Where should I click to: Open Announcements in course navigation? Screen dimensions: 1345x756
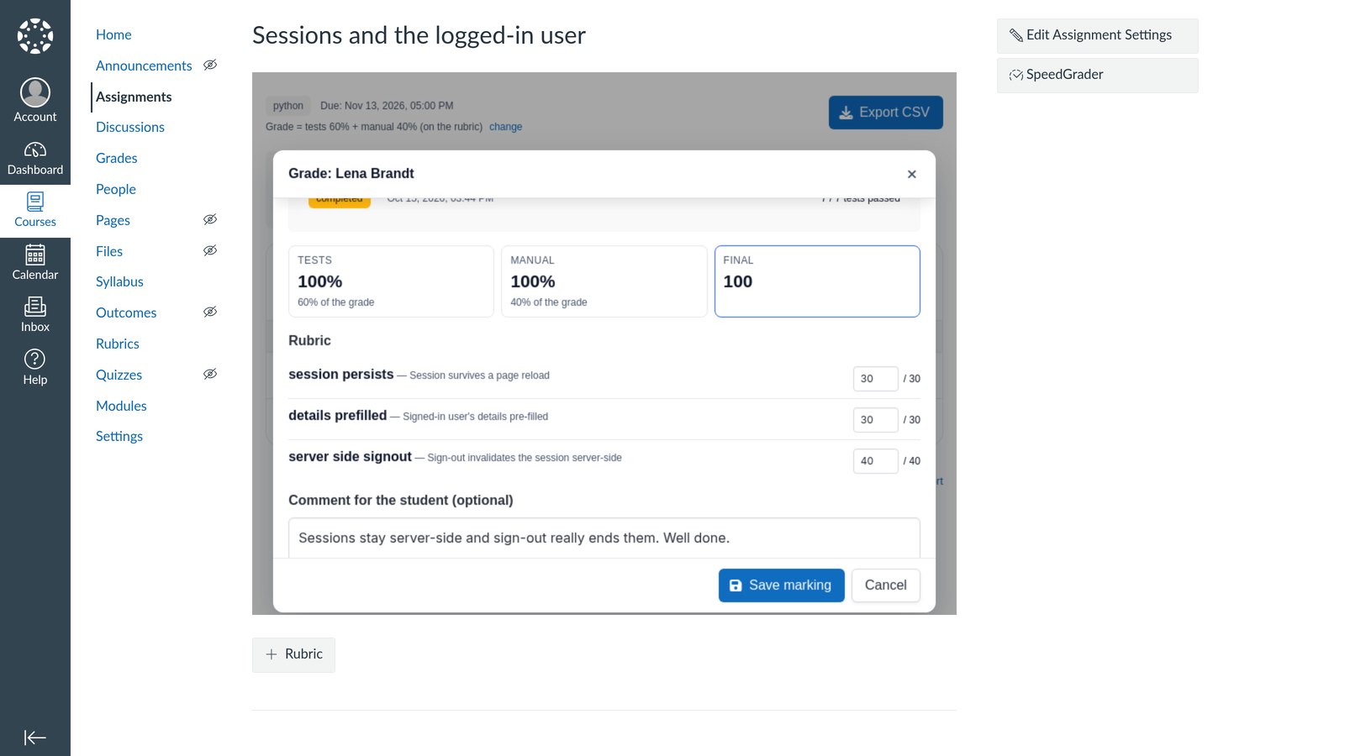point(144,66)
